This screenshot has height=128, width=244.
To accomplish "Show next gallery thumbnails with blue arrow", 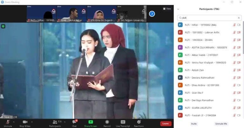I will (x=152, y=14).
